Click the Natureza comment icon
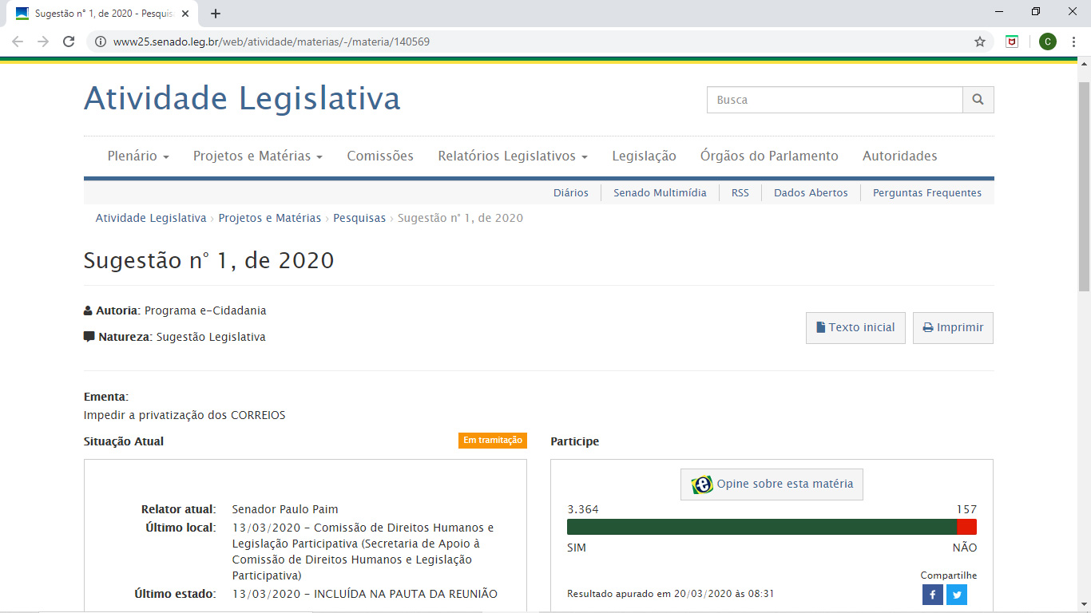The image size is (1091, 613). pyautogui.click(x=89, y=337)
